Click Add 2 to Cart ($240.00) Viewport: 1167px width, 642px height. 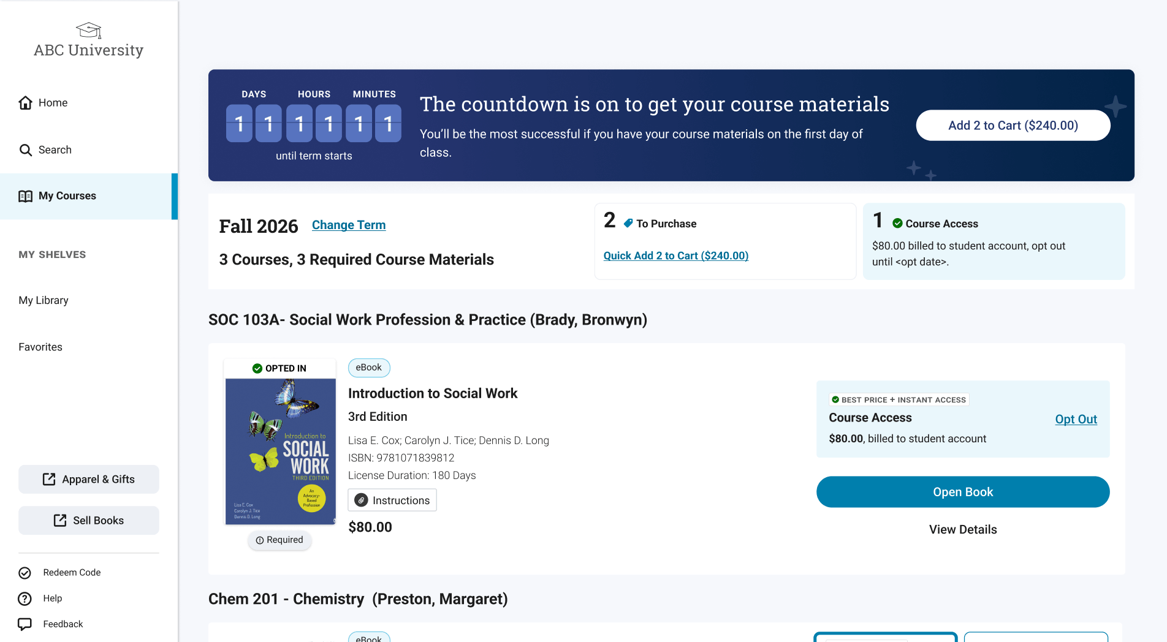point(1013,125)
